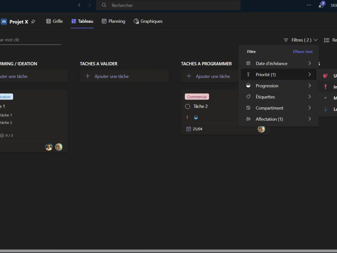Click the Rechercher search field

[x=168, y=5]
